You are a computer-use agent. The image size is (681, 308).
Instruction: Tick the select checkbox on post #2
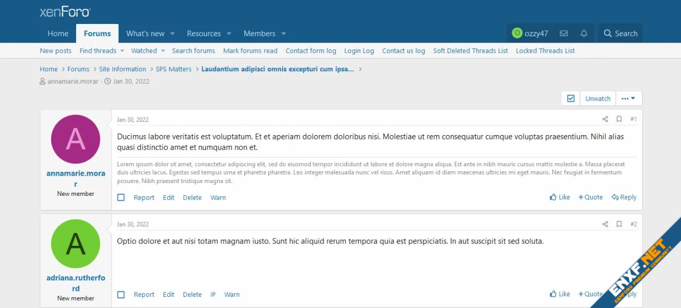(121, 295)
